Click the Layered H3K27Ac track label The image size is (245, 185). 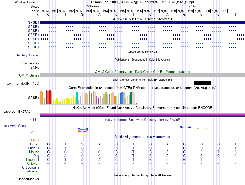pos(17,112)
